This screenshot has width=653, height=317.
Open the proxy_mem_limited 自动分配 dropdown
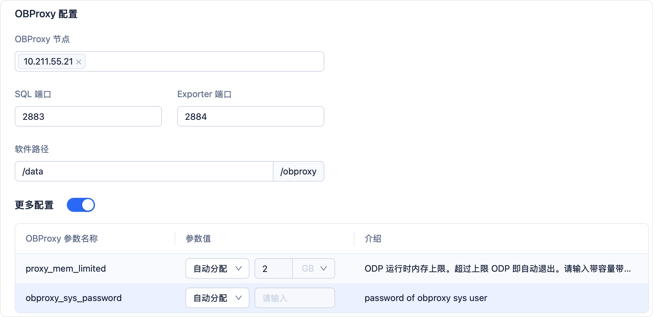click(217, 268)
